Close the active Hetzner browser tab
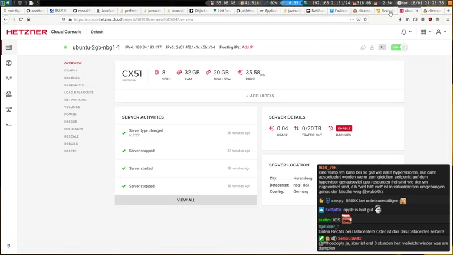Screen dimensions: 453x255 coord(416,11)
